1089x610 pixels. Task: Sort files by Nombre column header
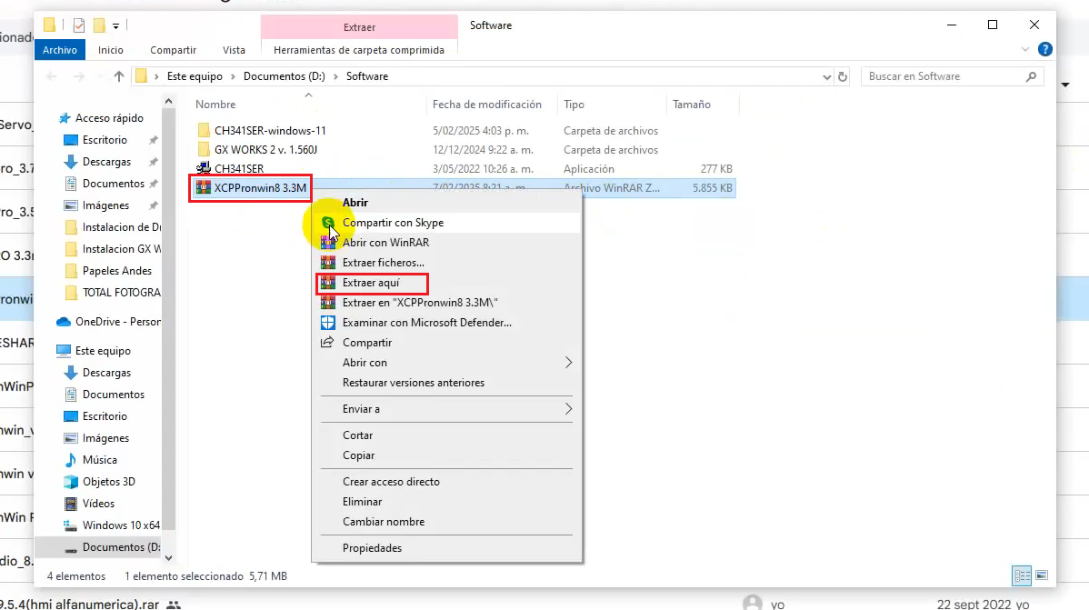215,105
